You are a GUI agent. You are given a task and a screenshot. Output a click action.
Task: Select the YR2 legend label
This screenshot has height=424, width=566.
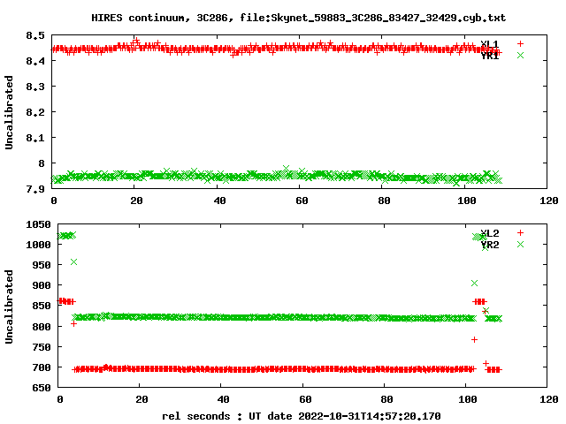coord(489,245)
